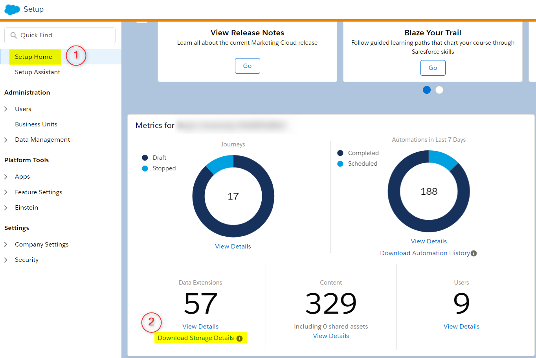Click info icon beside Download Automation History

click(x=474, y=253)
